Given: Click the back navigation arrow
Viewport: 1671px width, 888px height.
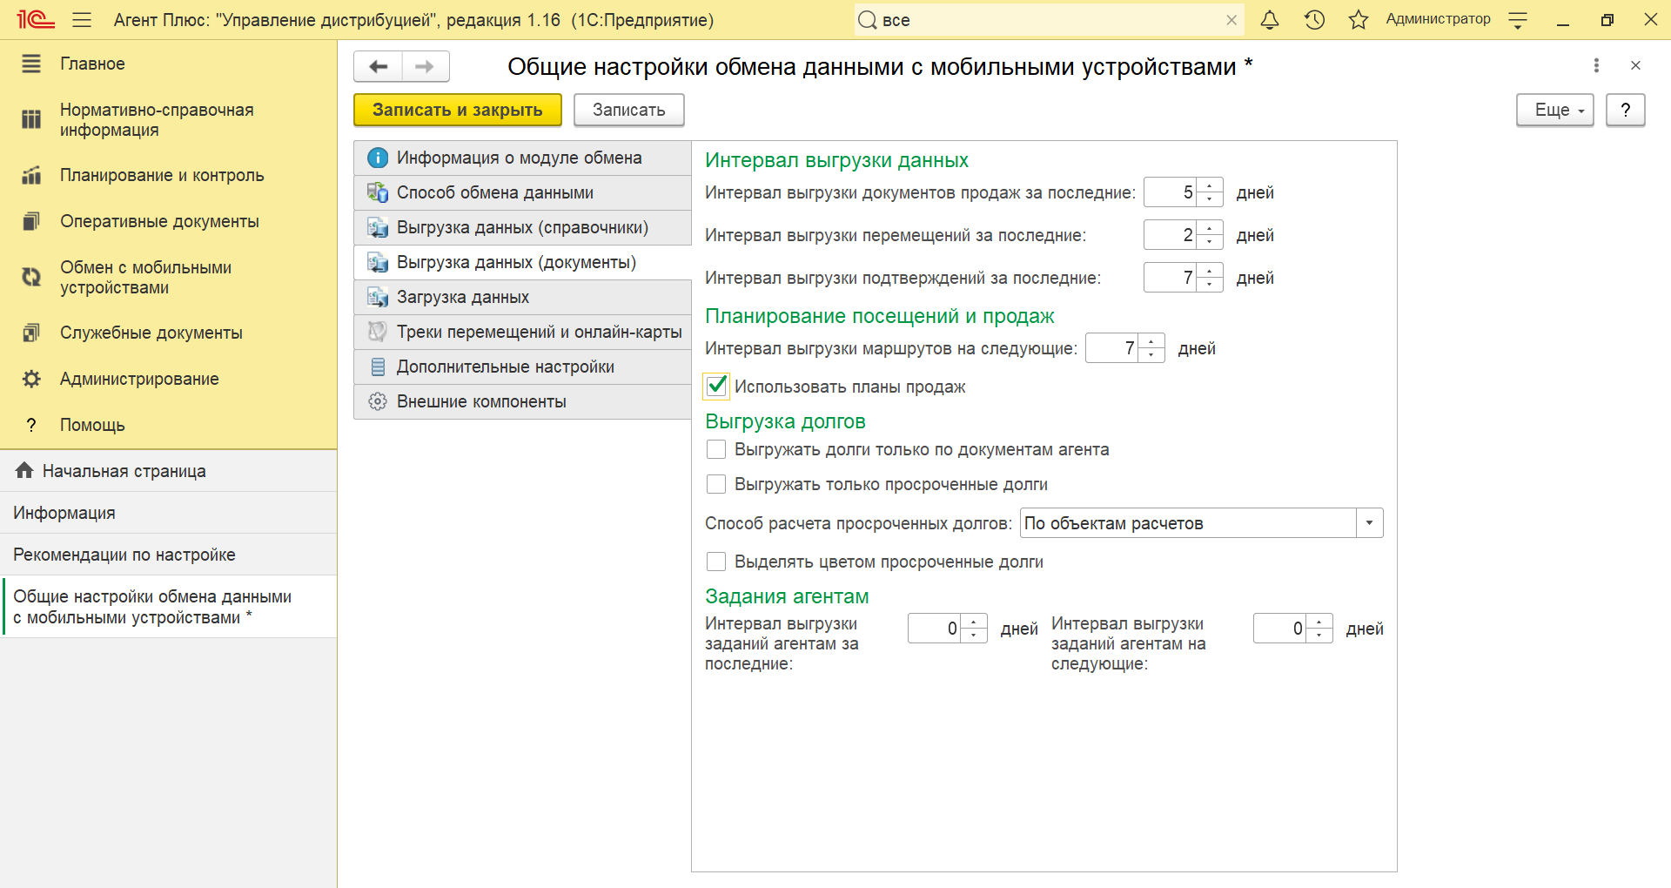Looking at the screenshot, I should click(379, 67).
